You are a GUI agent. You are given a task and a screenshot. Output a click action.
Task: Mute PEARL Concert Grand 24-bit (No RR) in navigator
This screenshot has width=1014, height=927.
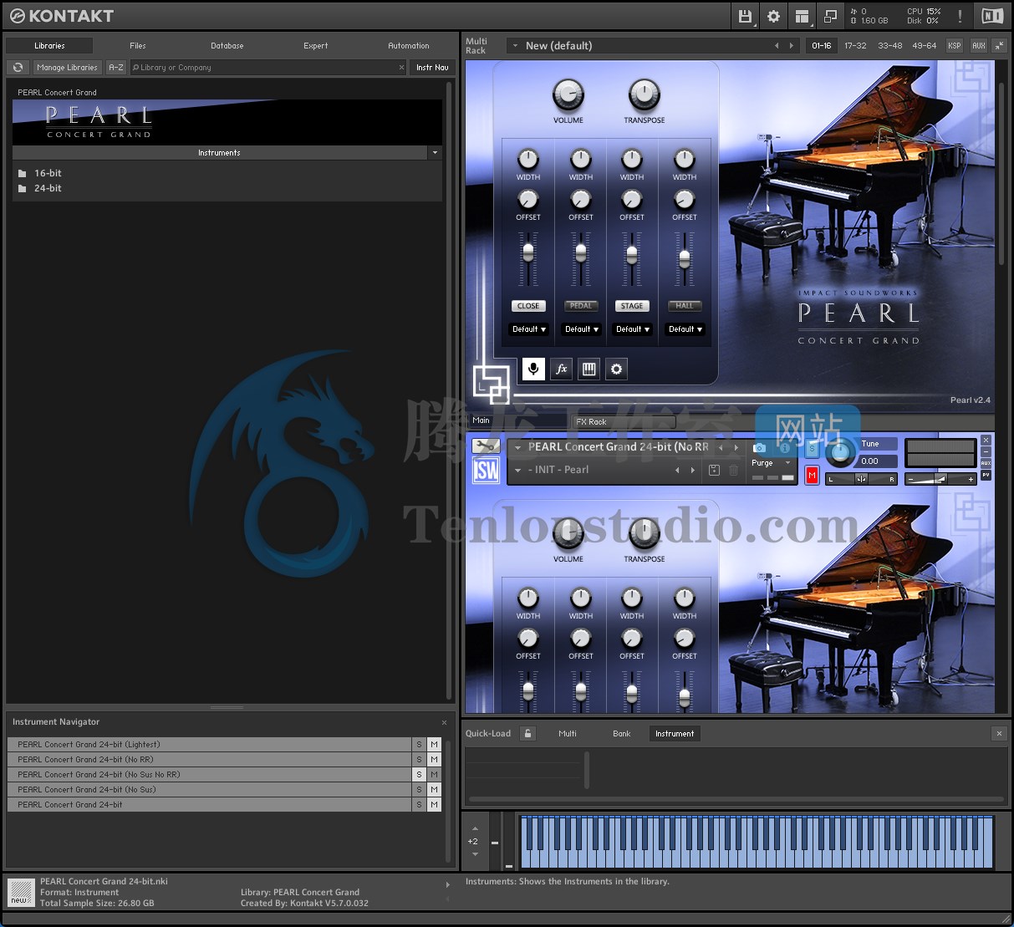click(x=434, y=760)
